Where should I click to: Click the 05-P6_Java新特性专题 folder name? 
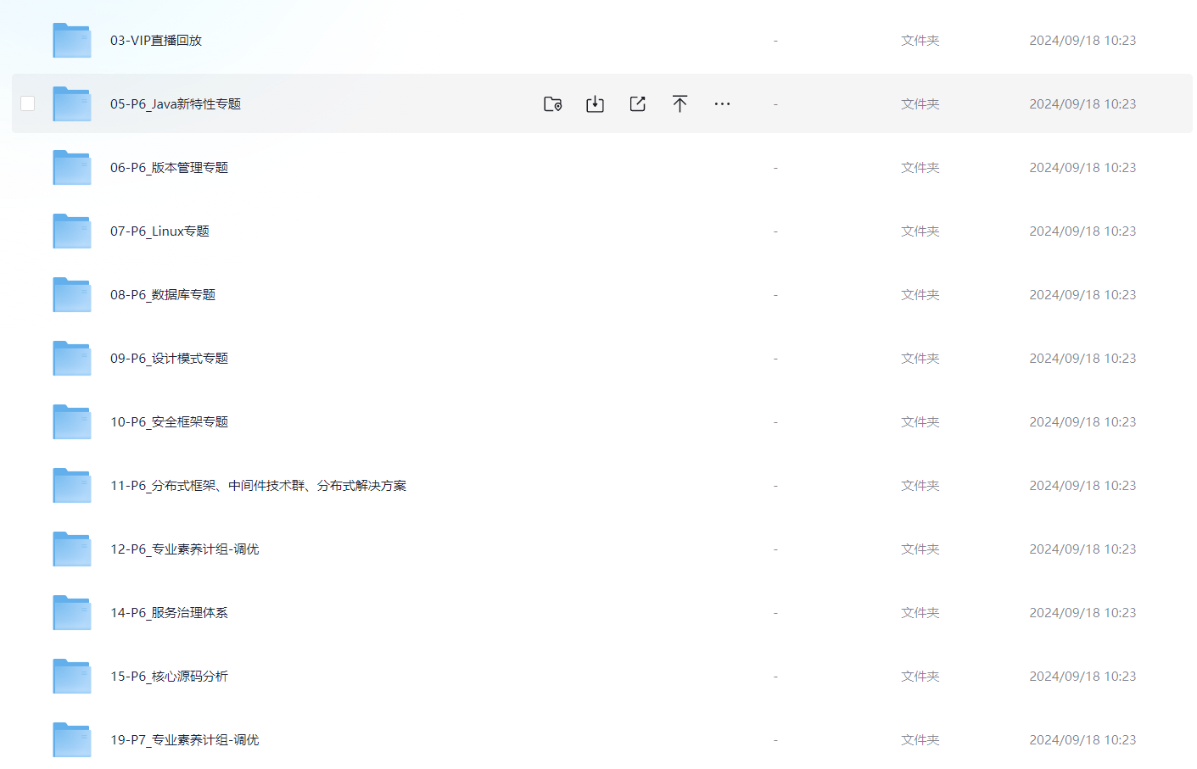176,104
